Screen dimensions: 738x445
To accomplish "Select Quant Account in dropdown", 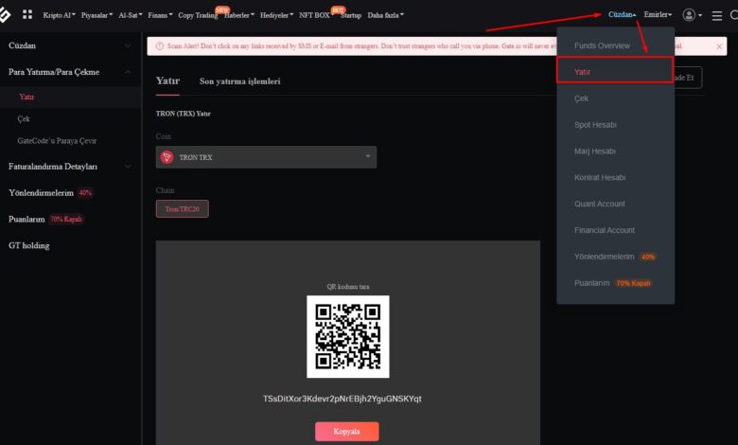I will pos(616,204).
